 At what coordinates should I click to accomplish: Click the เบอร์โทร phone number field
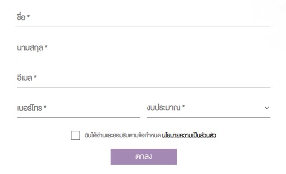pyautogui.click(x=79, y=108)
